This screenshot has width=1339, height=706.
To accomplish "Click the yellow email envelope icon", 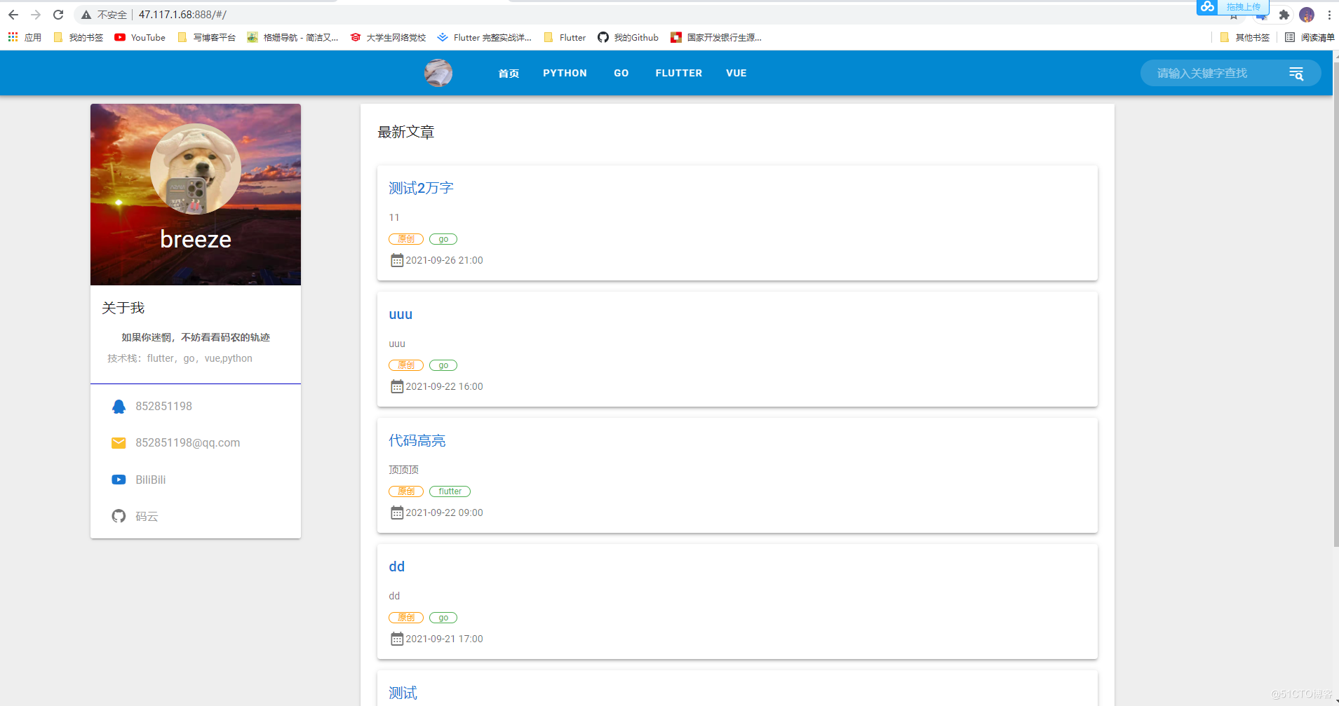I will point(119,443).
